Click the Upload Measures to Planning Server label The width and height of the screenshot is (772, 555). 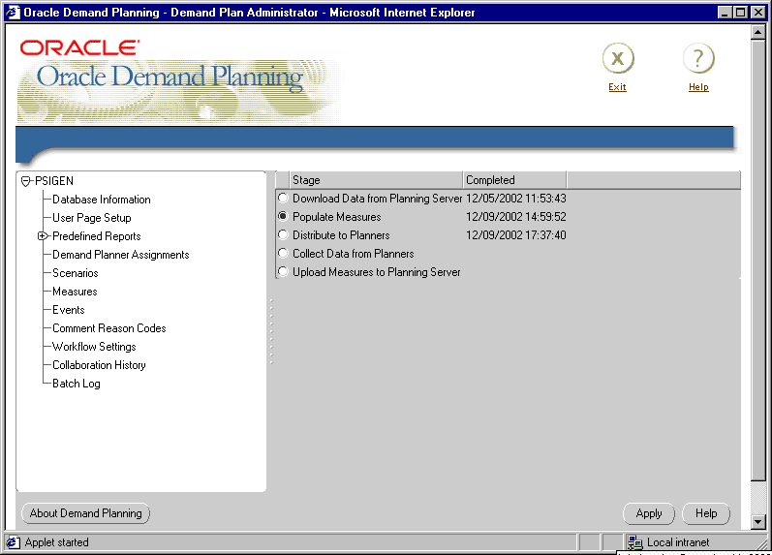coord(377,272)
